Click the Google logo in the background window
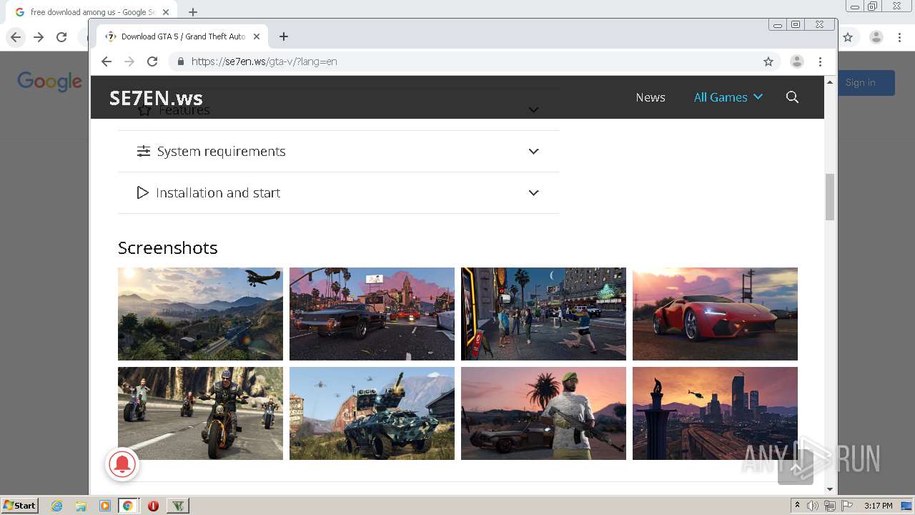915x515 pixels. pyautogui.click(x=50, y=82)
